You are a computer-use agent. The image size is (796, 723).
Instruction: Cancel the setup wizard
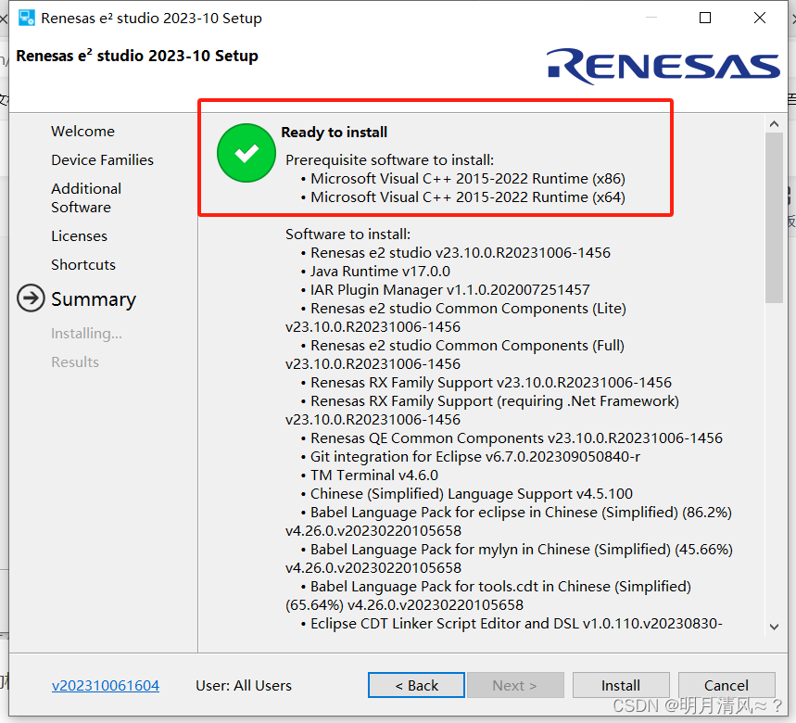(x=727, y=685)
